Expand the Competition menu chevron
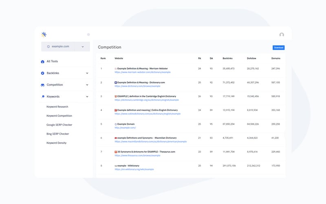The height and width of the screenshot is (204, 326). (x=87, y=85)
